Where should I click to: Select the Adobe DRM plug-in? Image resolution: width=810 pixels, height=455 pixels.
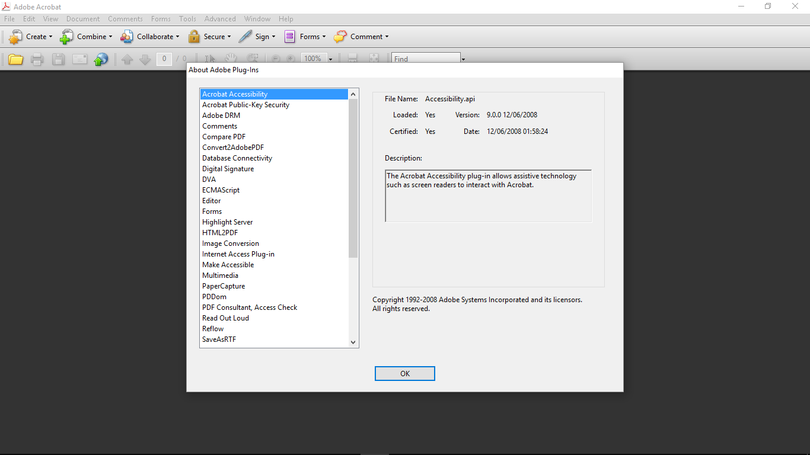point(274,116)
